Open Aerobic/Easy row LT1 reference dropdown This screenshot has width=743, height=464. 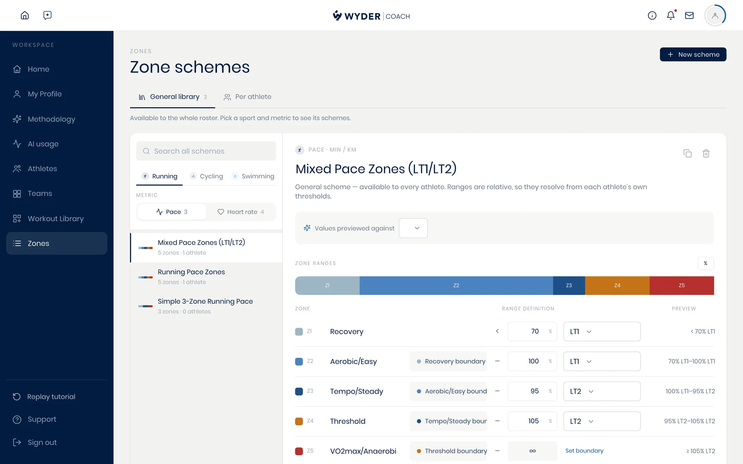pyautogui.click(x=602, y=361)
